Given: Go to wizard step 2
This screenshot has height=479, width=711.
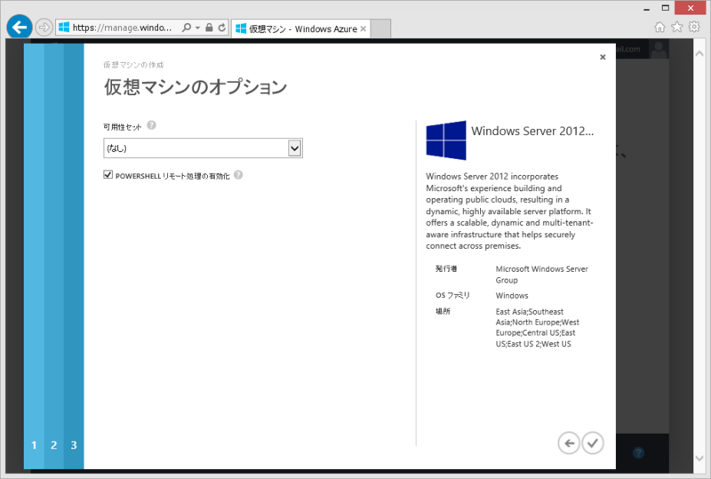Looking at the screenshot, I should (54, 445).
